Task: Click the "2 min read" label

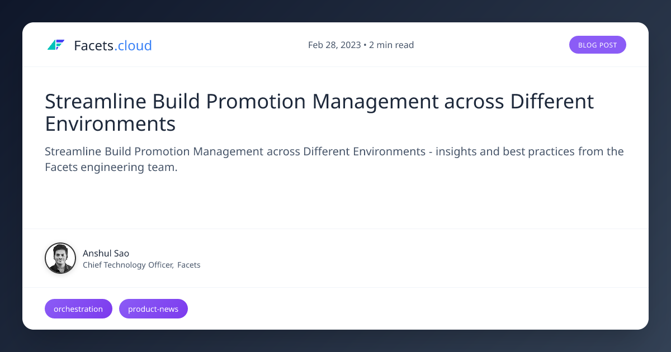Action: click(391, 45)
